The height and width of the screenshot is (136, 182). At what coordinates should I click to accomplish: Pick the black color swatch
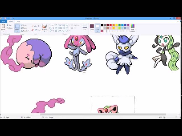tap(102, 25)
